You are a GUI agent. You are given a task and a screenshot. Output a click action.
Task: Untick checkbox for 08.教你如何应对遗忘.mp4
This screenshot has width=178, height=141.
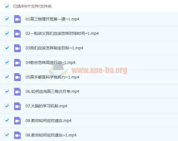(7, 121)
